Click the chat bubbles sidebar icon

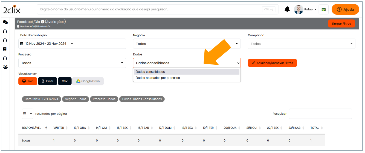tap(5, 22)
